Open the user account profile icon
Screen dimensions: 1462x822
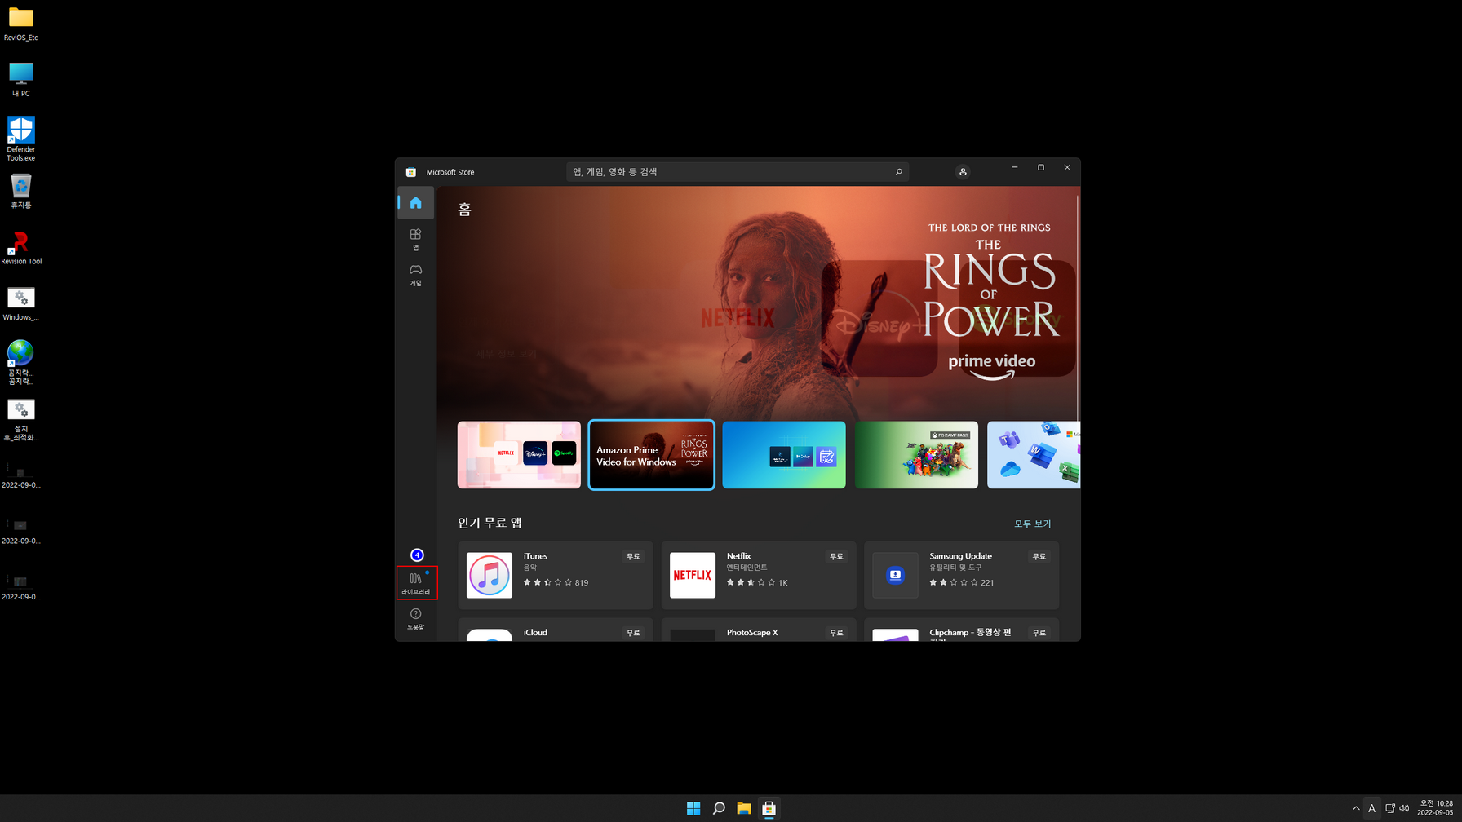pyautogui.click(x=963, y=172)
